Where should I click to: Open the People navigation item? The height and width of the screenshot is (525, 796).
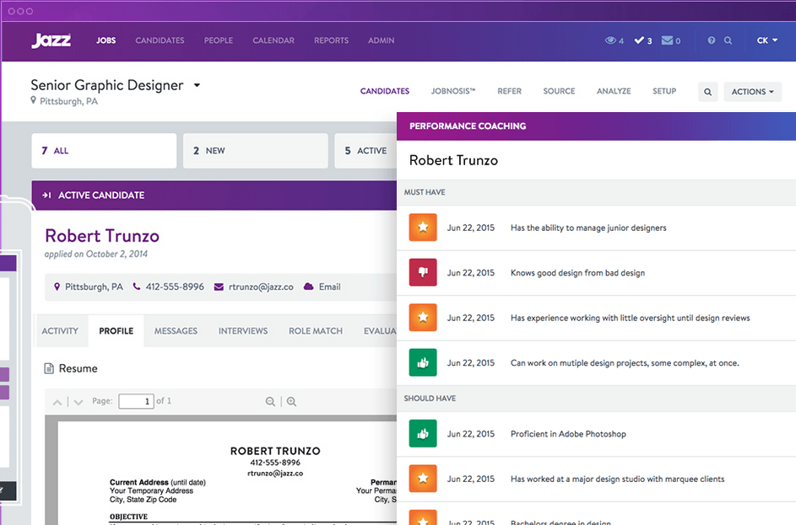[219, 40]
